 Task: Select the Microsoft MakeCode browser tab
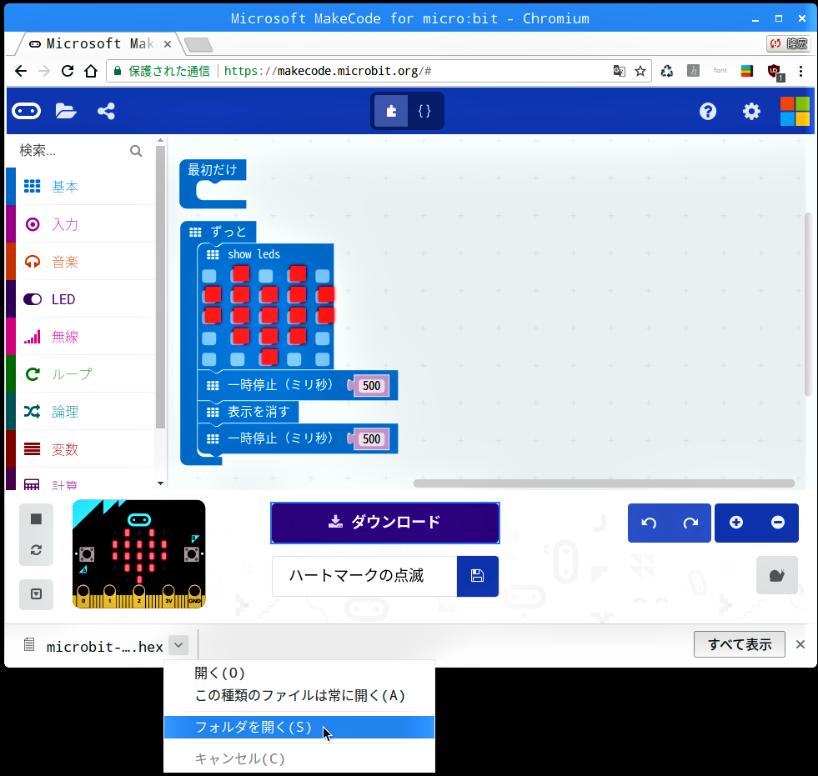click(x=99, y=44)
